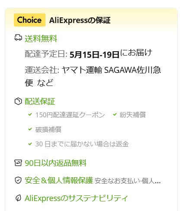This screenshot has width=186, height=211.
Task: Open the AliExpressのサステナビリティ link
Action: click(76, 198)
